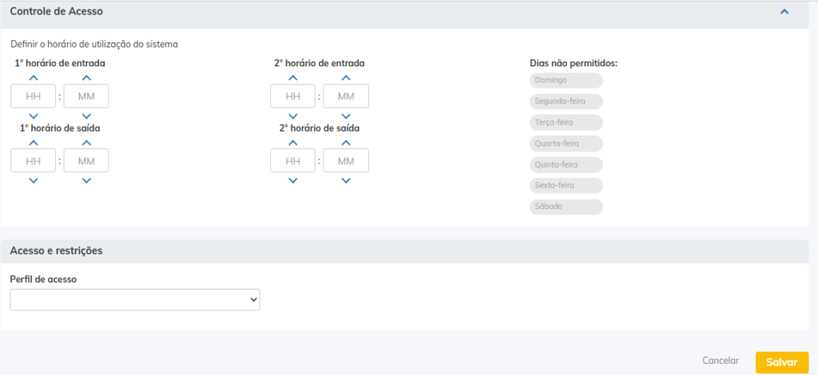The height and width of the screenshot is (375, 818).
Task: Toggle Sábado as a non-permitted day
Action: [x=566, y=207]
